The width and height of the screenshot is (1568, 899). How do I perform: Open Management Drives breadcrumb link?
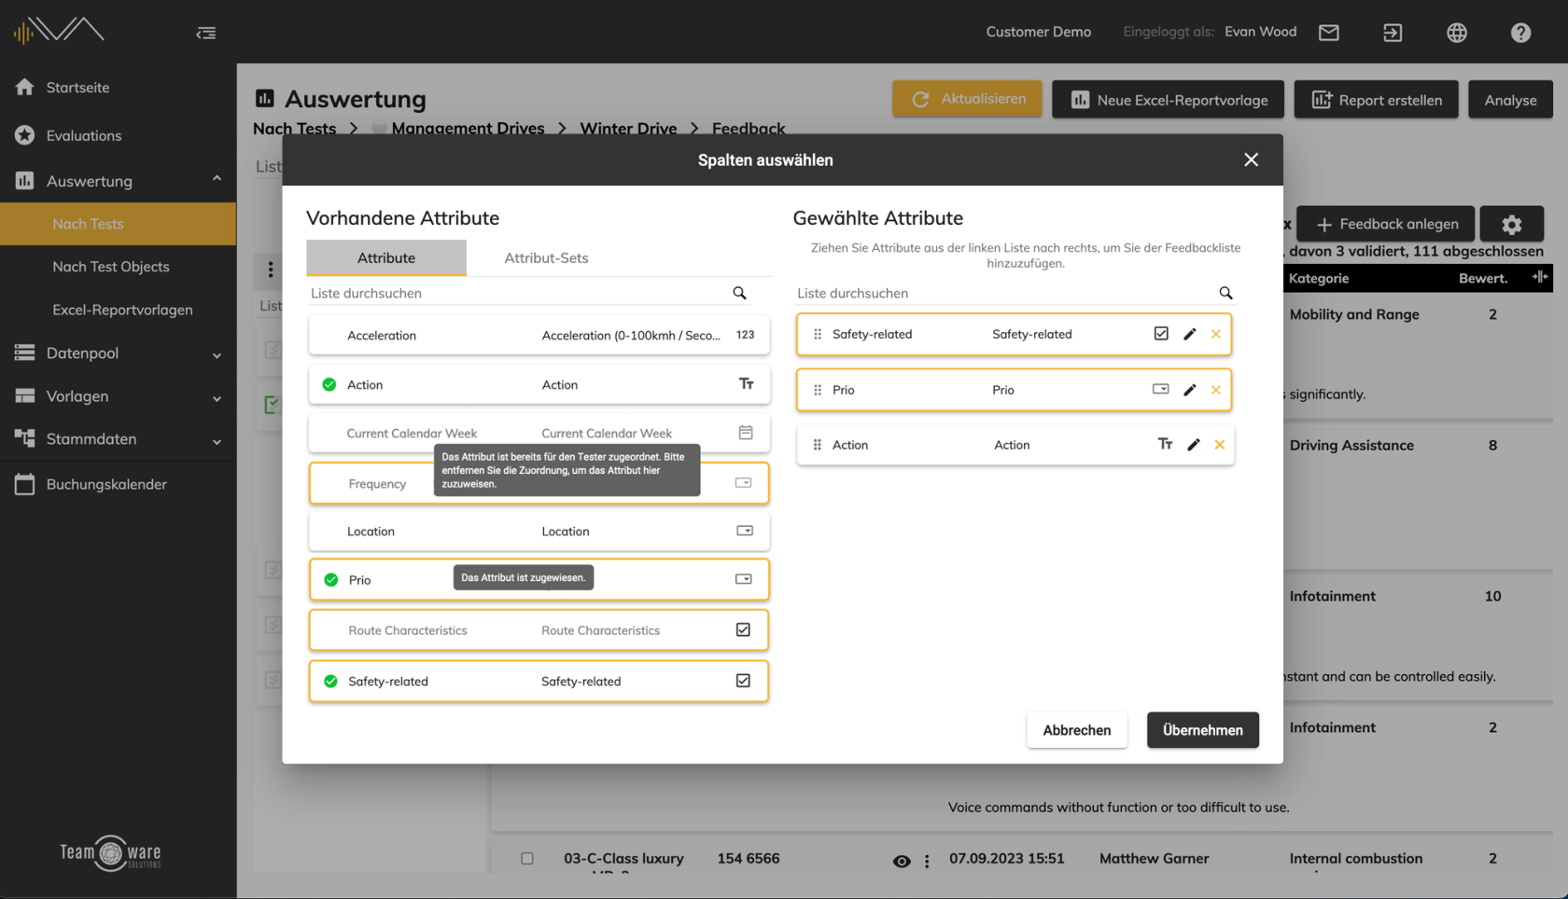tap(468, 129)
